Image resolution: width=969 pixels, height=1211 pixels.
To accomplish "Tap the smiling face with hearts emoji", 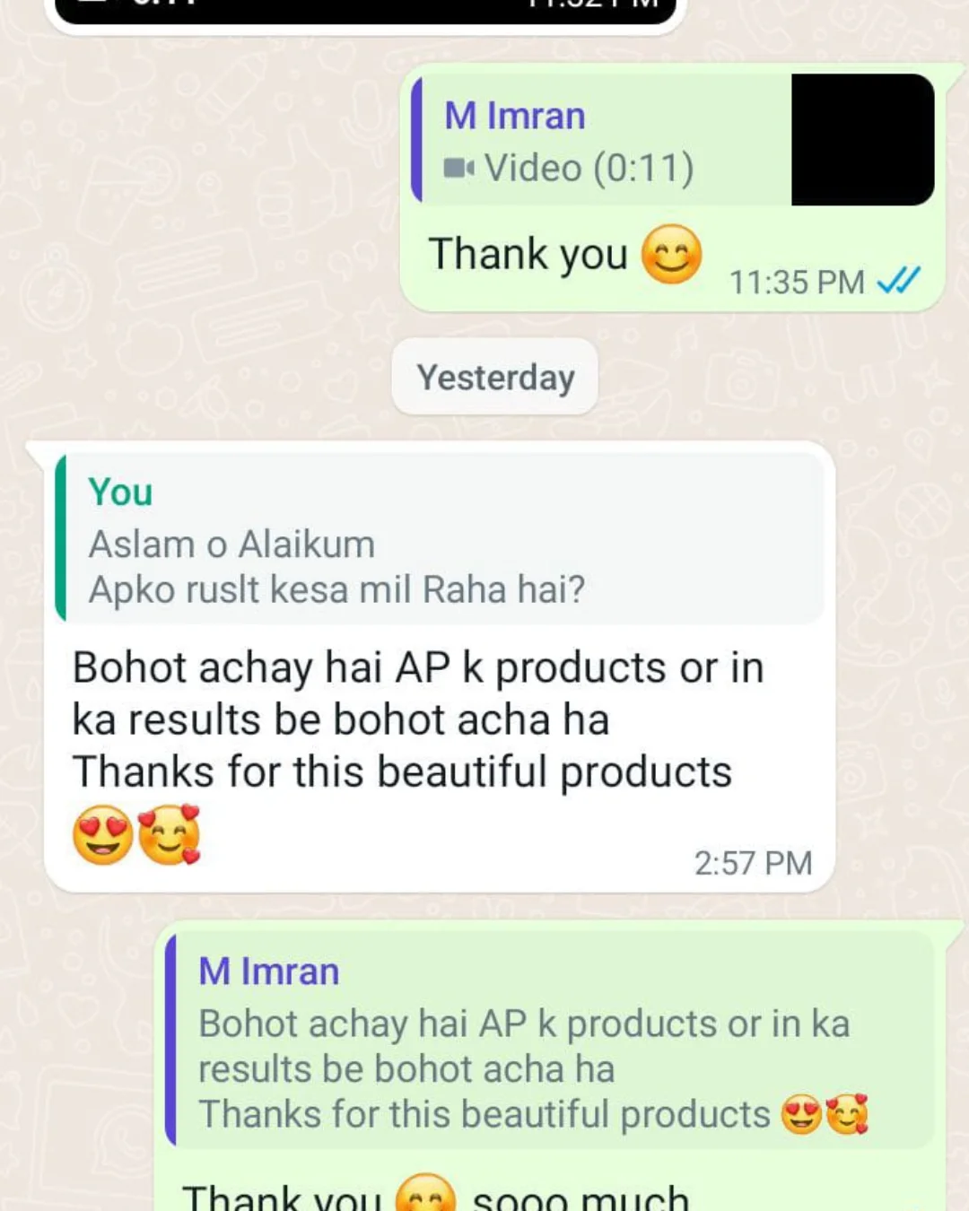I will point(170,835).
